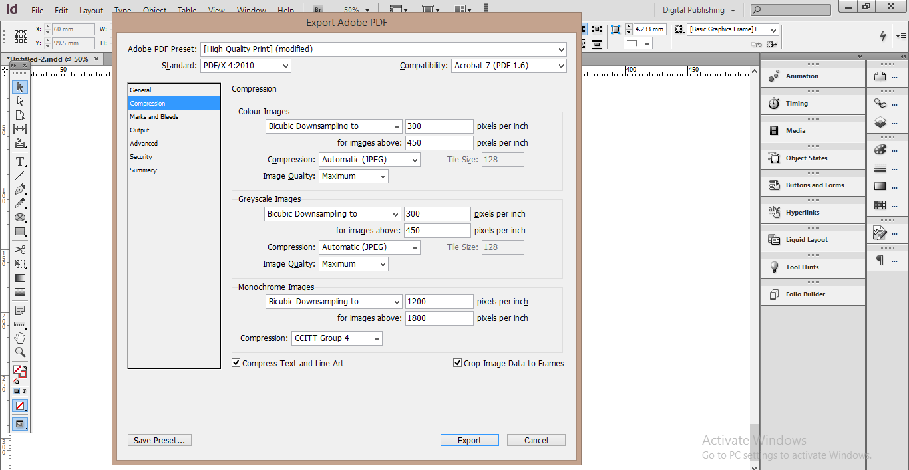Open Digital Publishing workspace switcher
This screenshot has width=909, height=470.
699,10
